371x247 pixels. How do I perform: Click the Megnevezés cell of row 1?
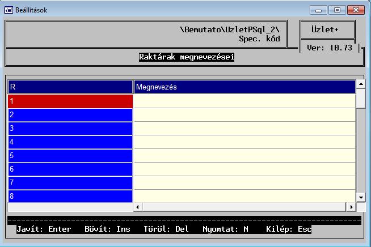(244, 101)
